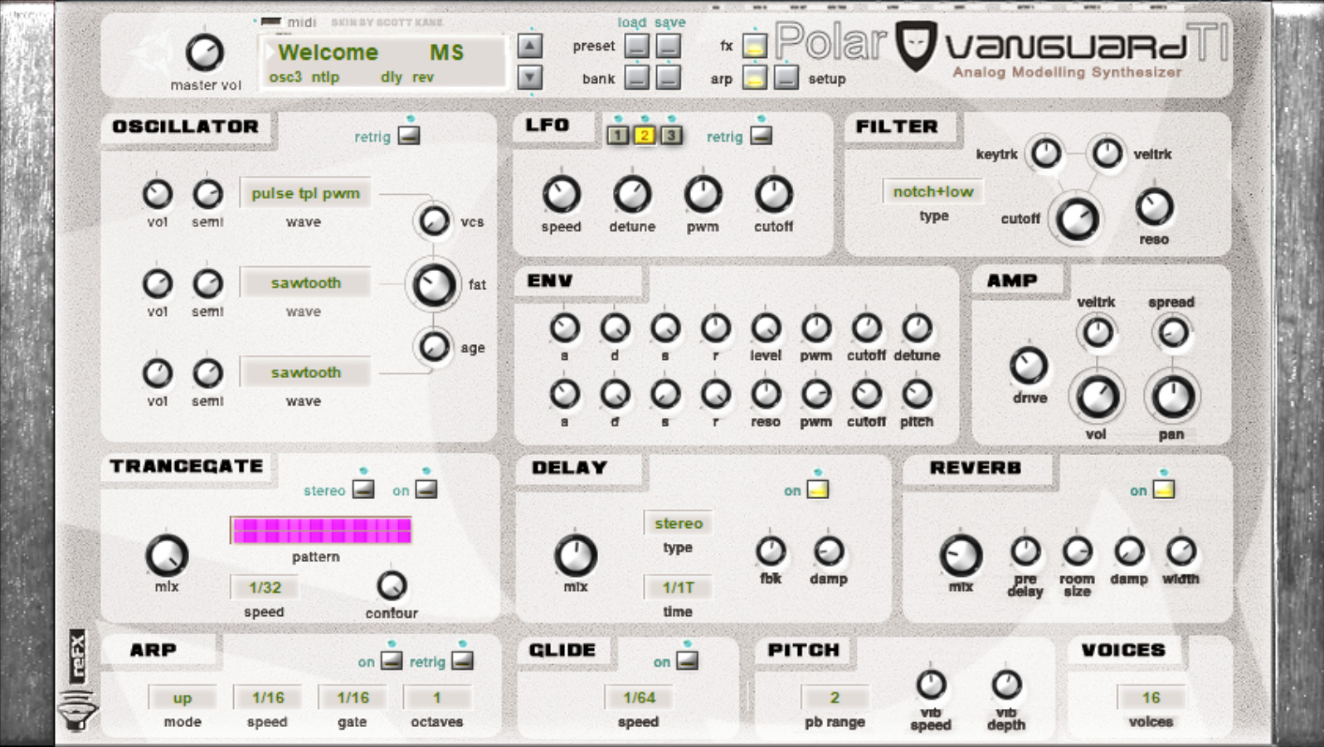The height and width of the screenshot is (747, 1324).
Task: Open the pulse tpl pwm wave selector
Action: (x=305, y=193)
